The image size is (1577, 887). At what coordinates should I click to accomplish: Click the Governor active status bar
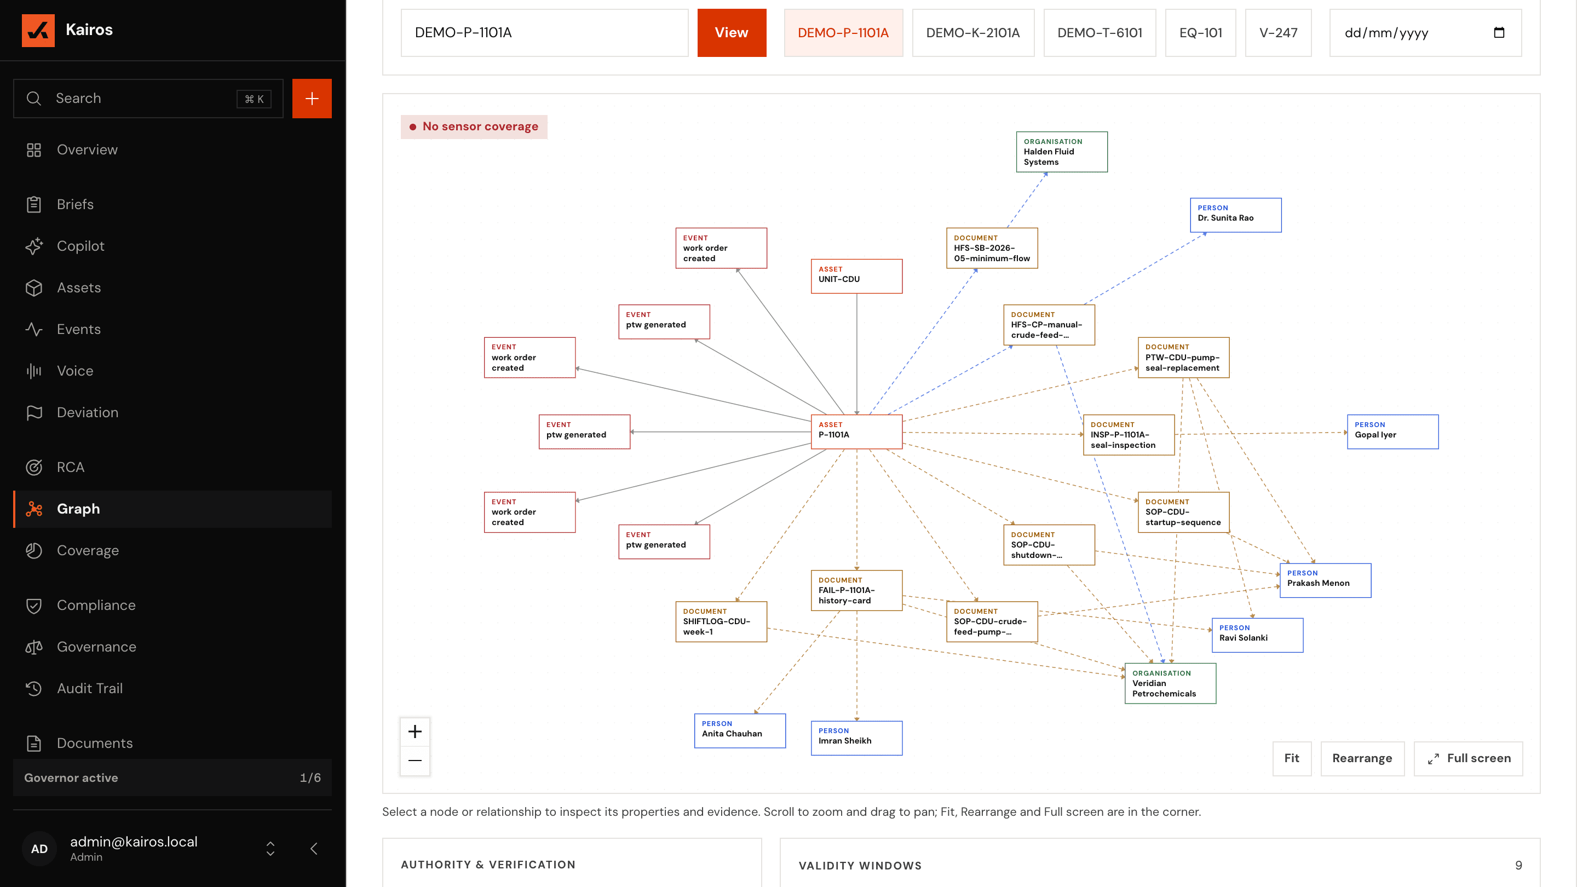172,777
